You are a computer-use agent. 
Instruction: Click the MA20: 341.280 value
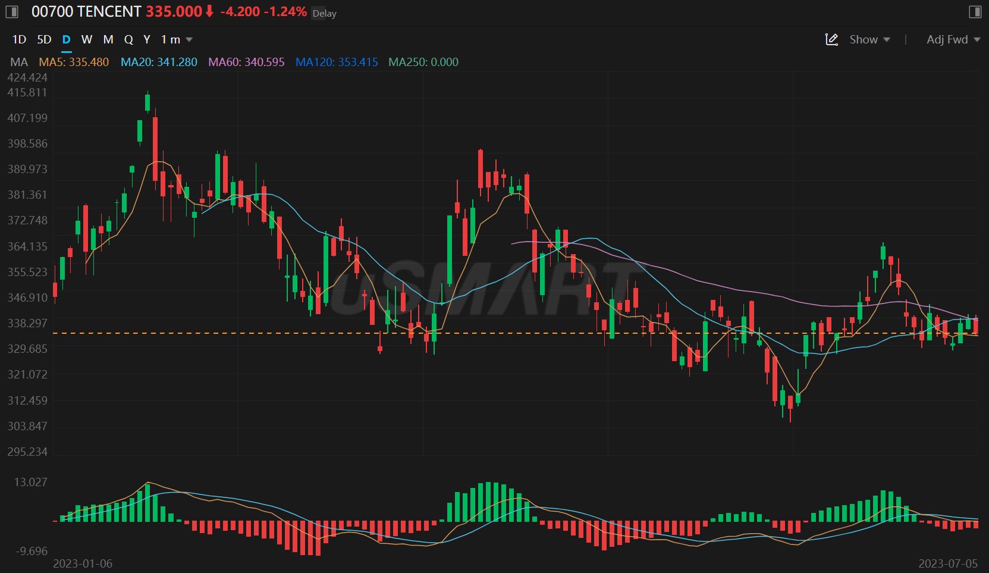[x=159, y=62]
